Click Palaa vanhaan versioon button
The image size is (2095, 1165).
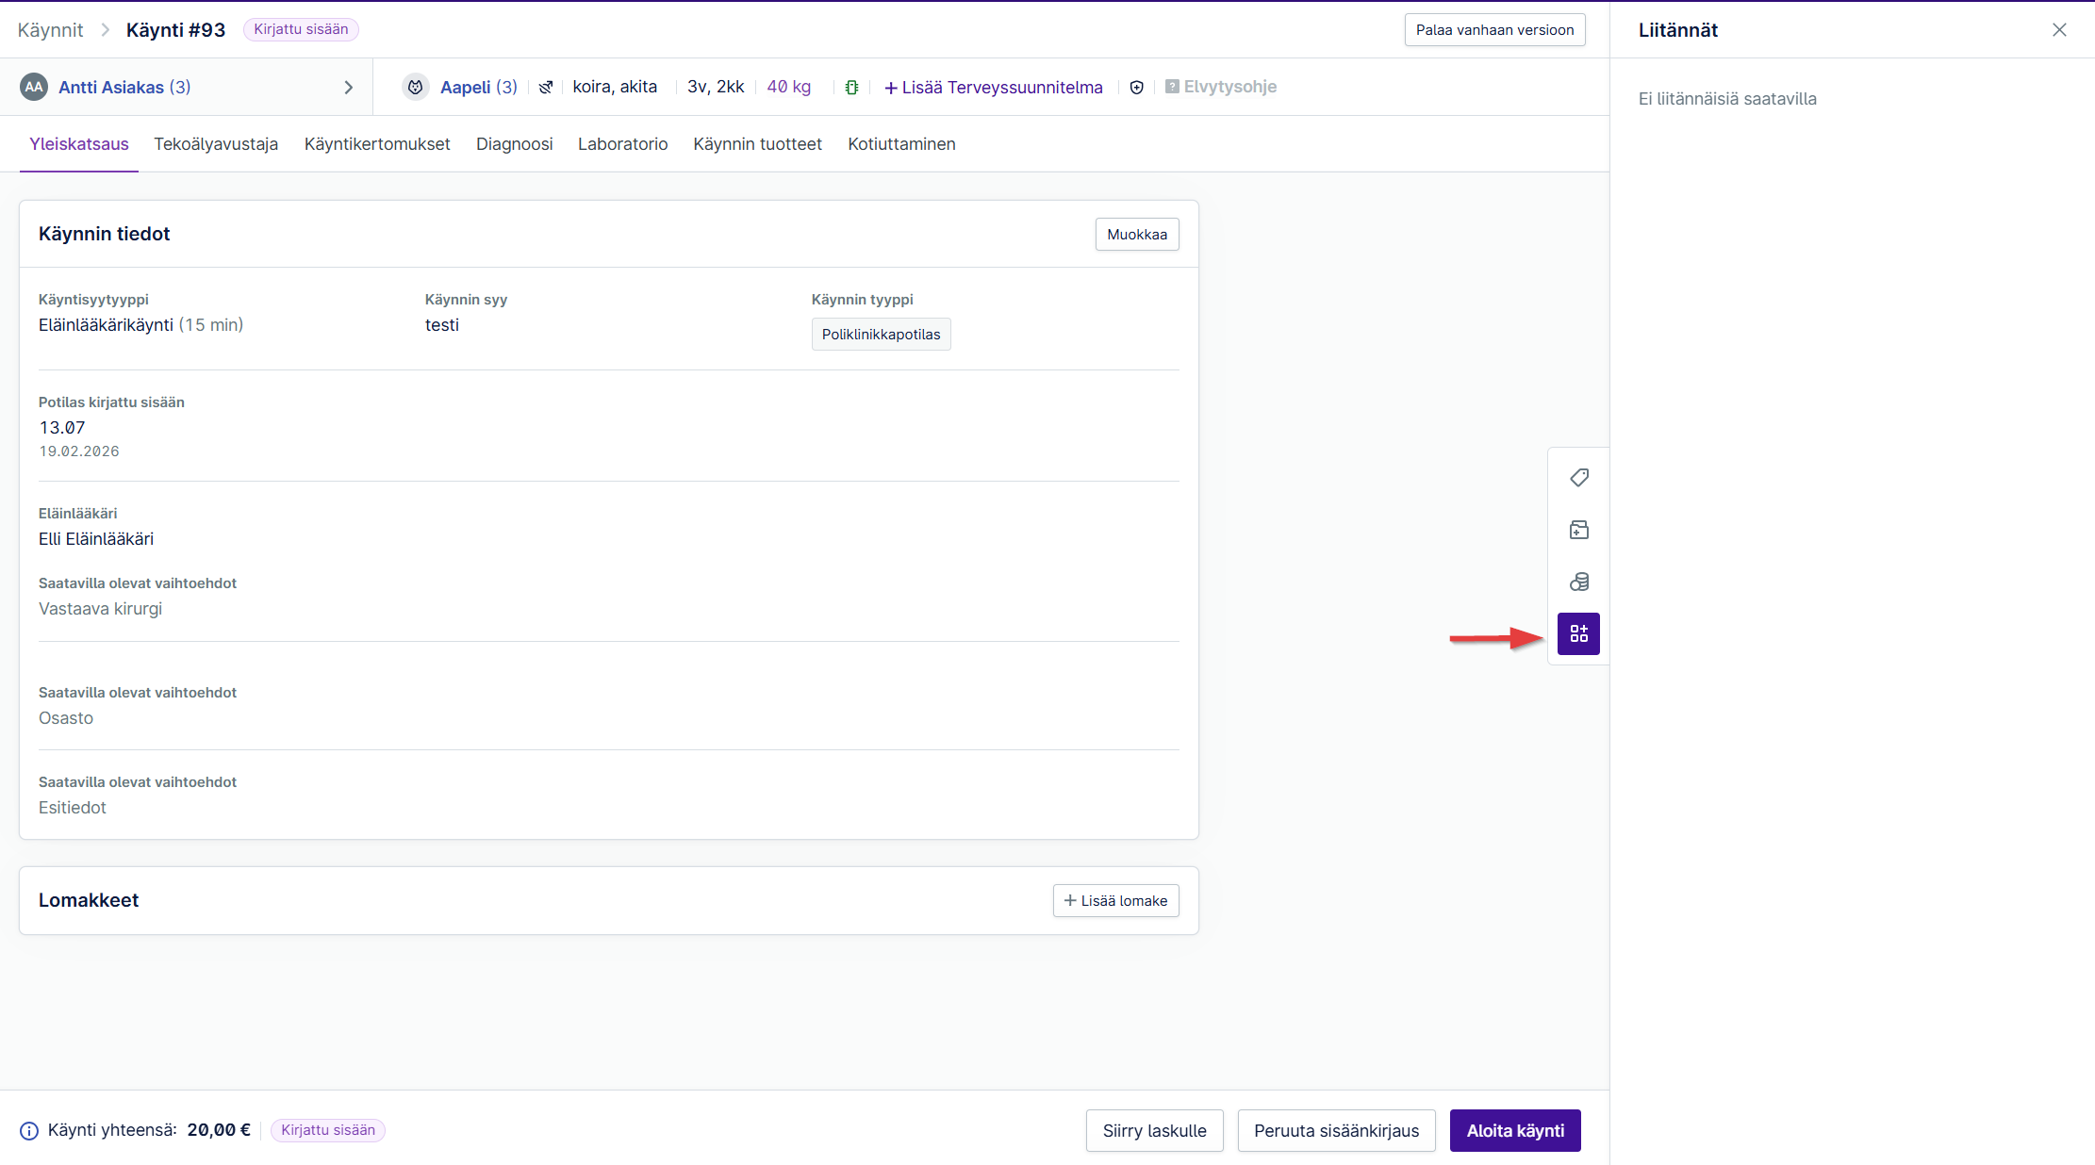click(1494, 30)
